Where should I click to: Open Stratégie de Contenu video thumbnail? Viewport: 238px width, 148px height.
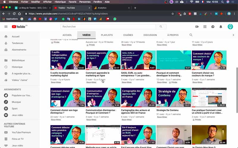coord(174,97)
